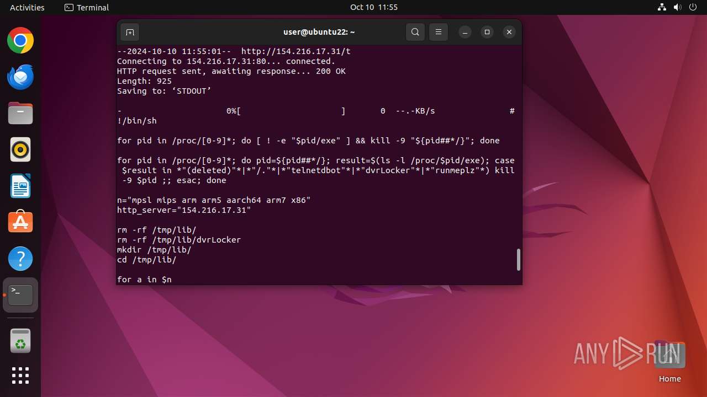This screenshot has width=707, height=397.
Task: Click 'HTTP request sent, awaiting response... 200 OK'
Action: pyautogui.click(x=231, y=71)
